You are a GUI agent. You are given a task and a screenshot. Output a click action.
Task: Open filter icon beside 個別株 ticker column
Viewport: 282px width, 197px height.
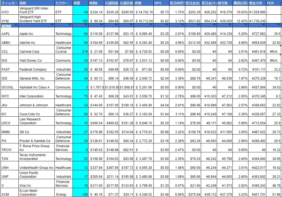(16, 25)
